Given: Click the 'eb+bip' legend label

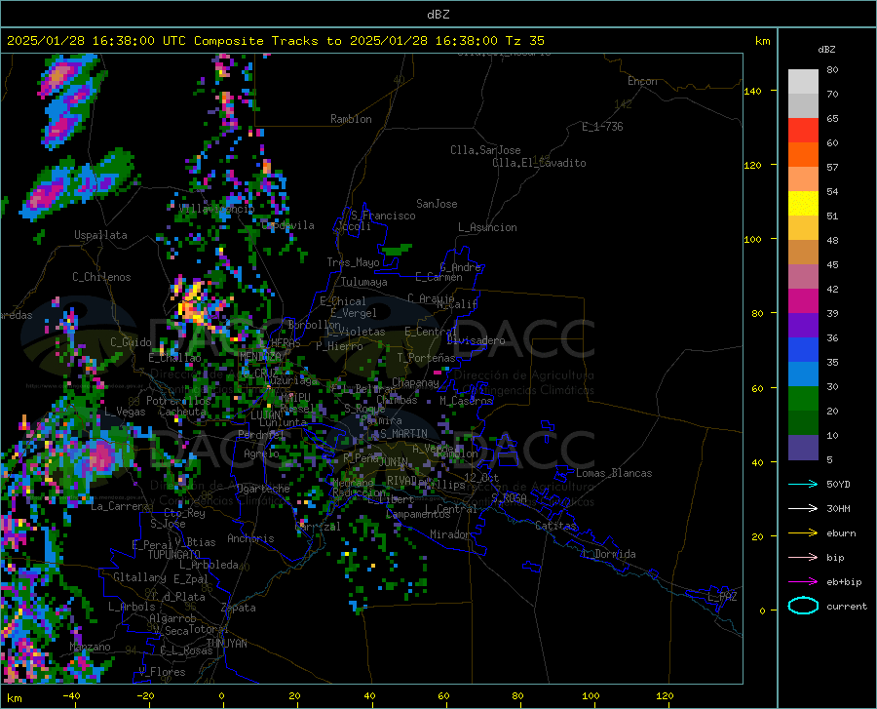Looking at the screenshot, I should point(844,582).
